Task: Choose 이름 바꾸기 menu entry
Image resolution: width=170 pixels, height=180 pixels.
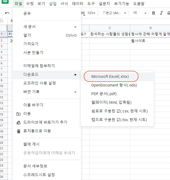Action: (47, 105)
